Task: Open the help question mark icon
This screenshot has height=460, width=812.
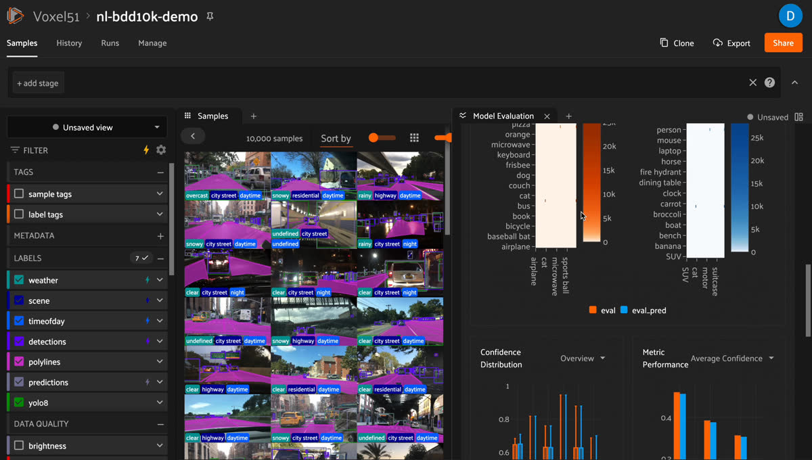Action: pyautogui.click(x=769, y=83)
